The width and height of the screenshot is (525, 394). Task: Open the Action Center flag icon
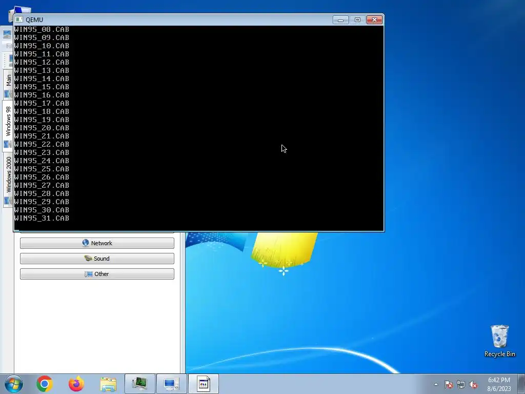click(x=449, y=384)
